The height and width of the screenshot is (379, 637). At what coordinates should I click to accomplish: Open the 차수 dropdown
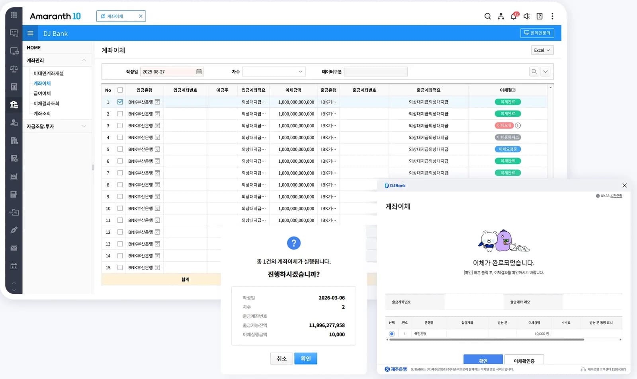pos(274,72)
